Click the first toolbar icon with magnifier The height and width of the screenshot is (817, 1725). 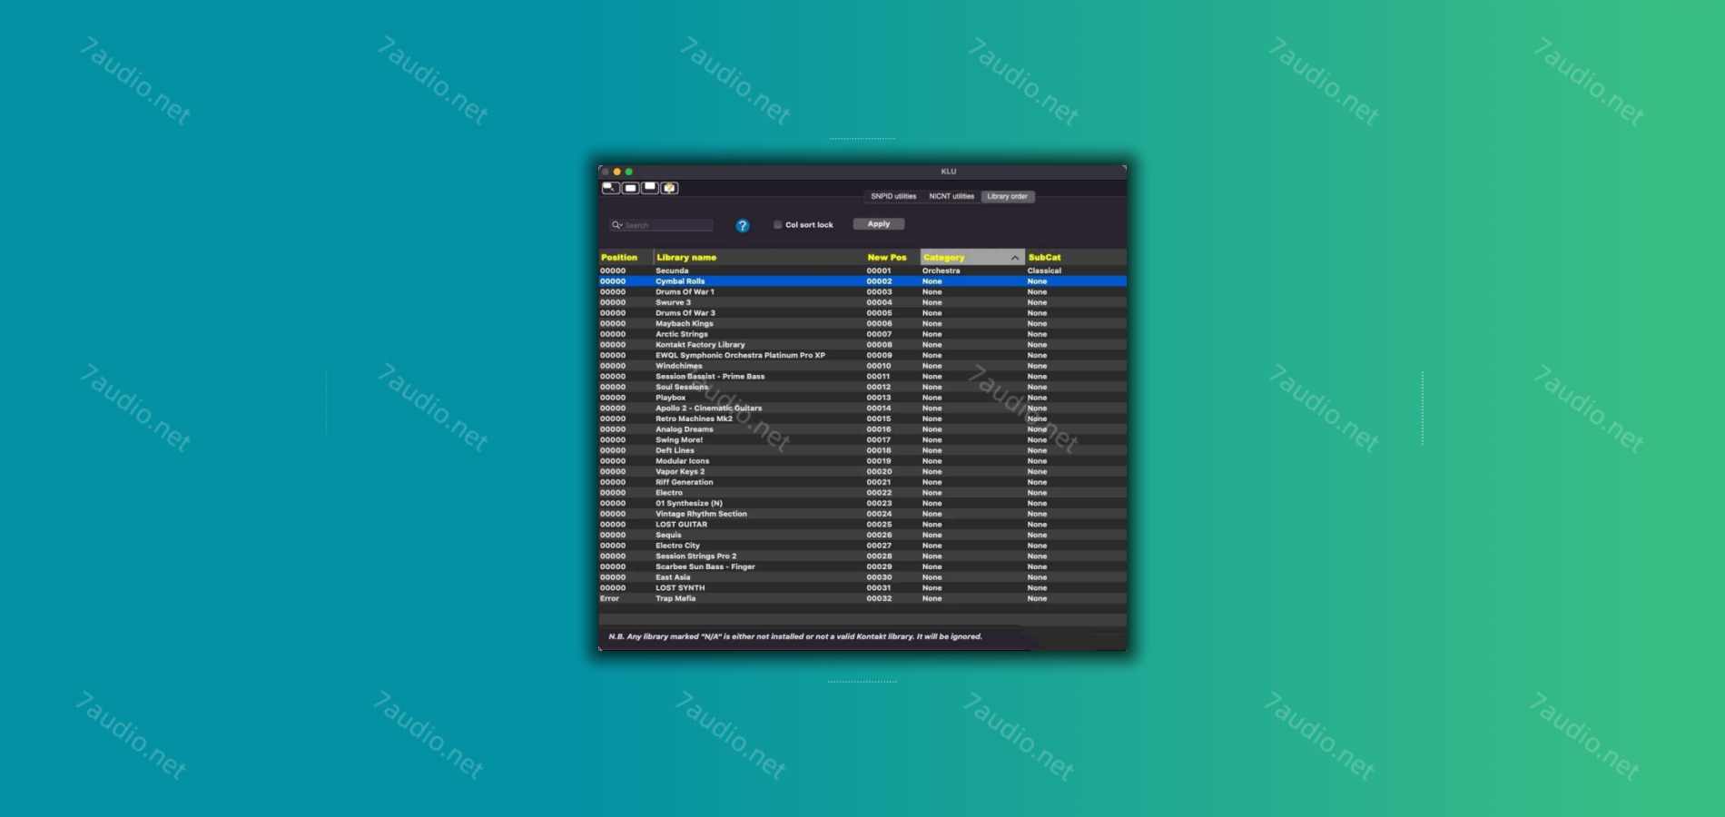(610, 188)
